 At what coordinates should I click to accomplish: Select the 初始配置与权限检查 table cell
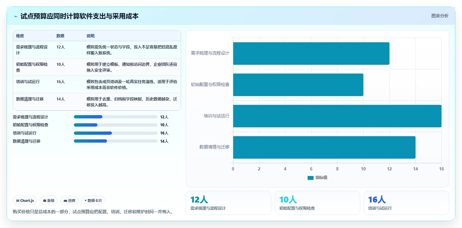click(x=33, y=67)
